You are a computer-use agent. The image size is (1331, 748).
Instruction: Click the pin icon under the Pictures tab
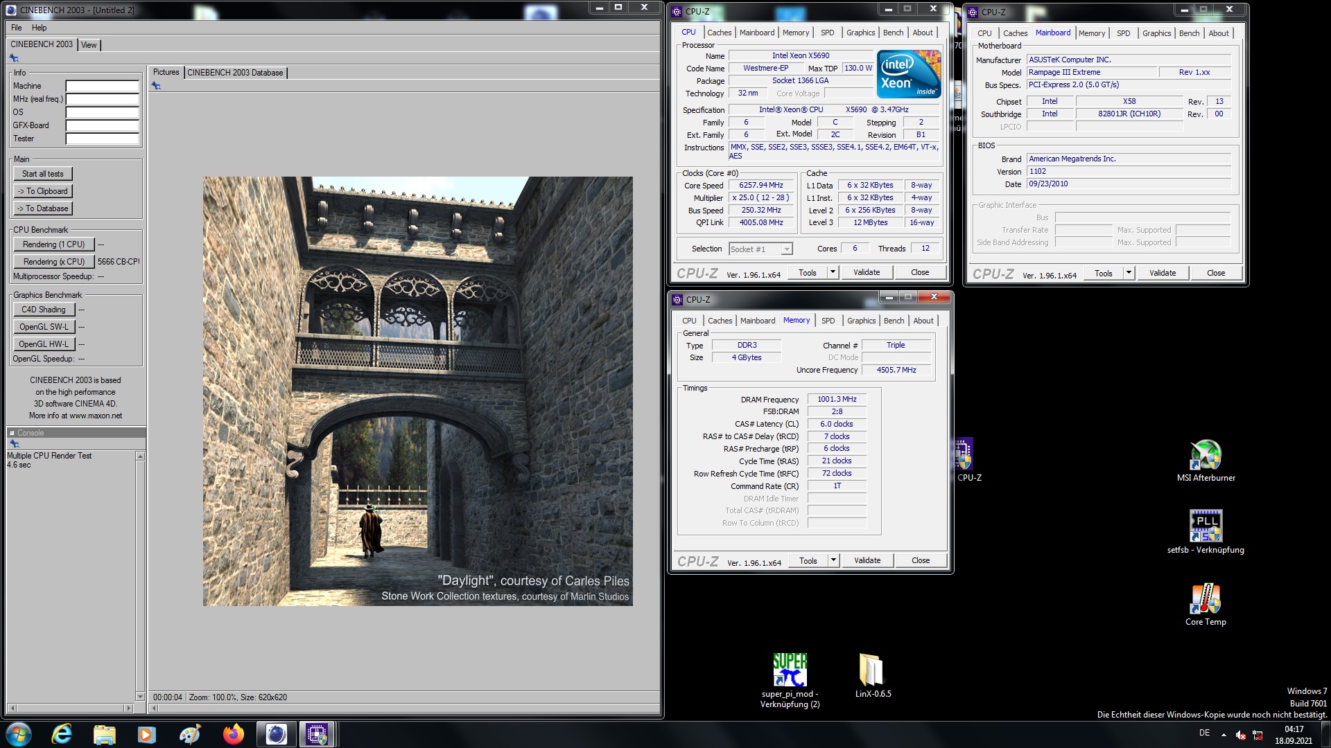pyautogui.click(x=156, y=86)
